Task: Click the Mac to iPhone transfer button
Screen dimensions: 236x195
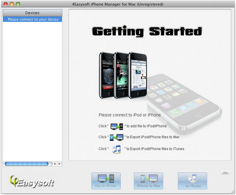Action: (x=106, y=181)
